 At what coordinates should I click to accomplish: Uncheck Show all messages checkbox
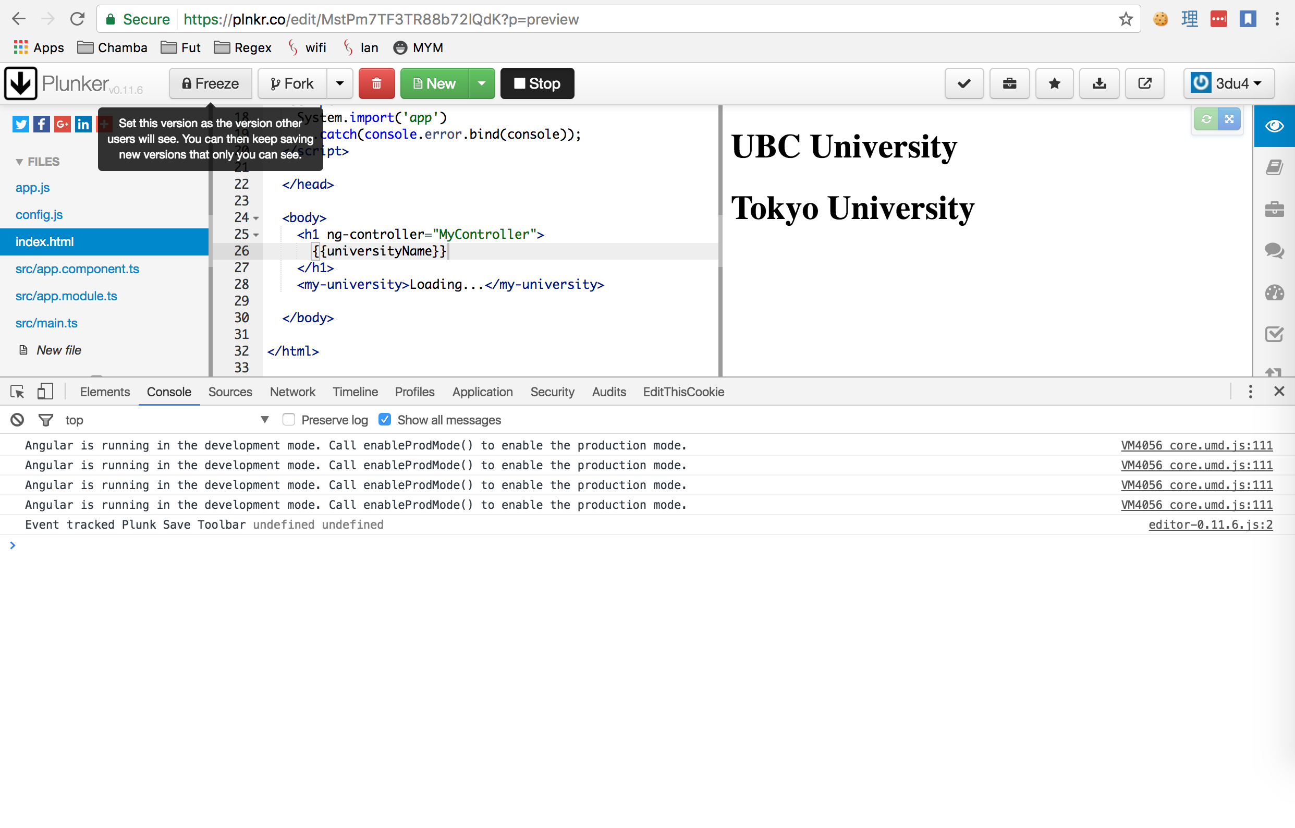(385, 420)
